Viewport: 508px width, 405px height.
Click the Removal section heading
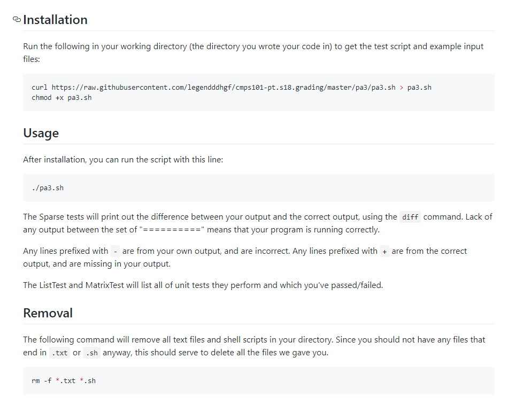[48, 313]
